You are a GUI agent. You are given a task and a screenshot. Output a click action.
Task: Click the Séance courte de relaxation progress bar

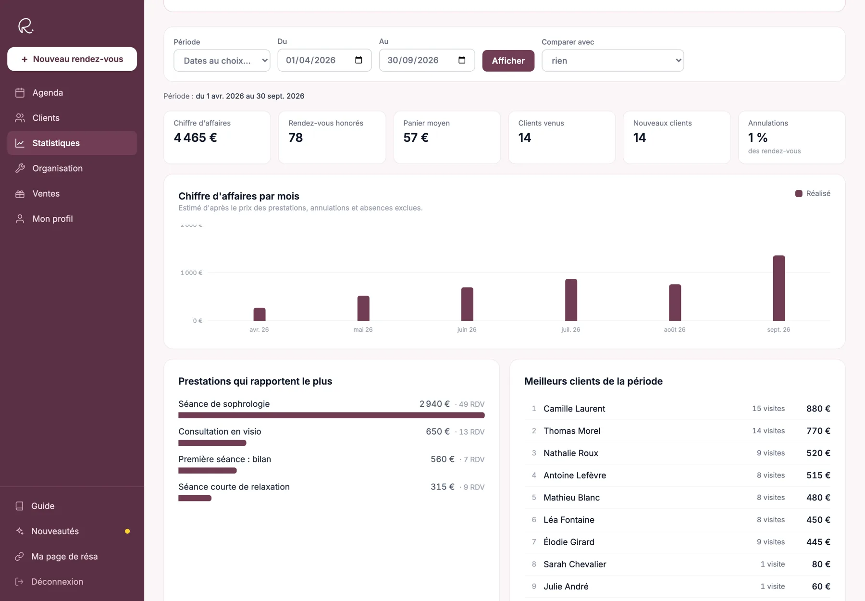point(195,498)
